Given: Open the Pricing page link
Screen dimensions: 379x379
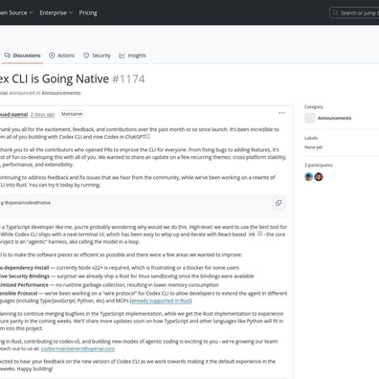Looking at the screenshot, I should (88, 12).
